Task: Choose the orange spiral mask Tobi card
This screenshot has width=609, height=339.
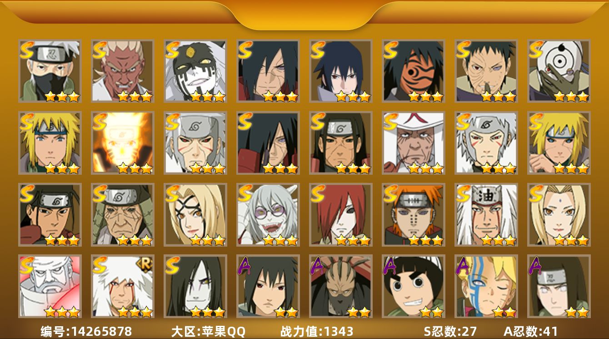Action: pos(413,71)
